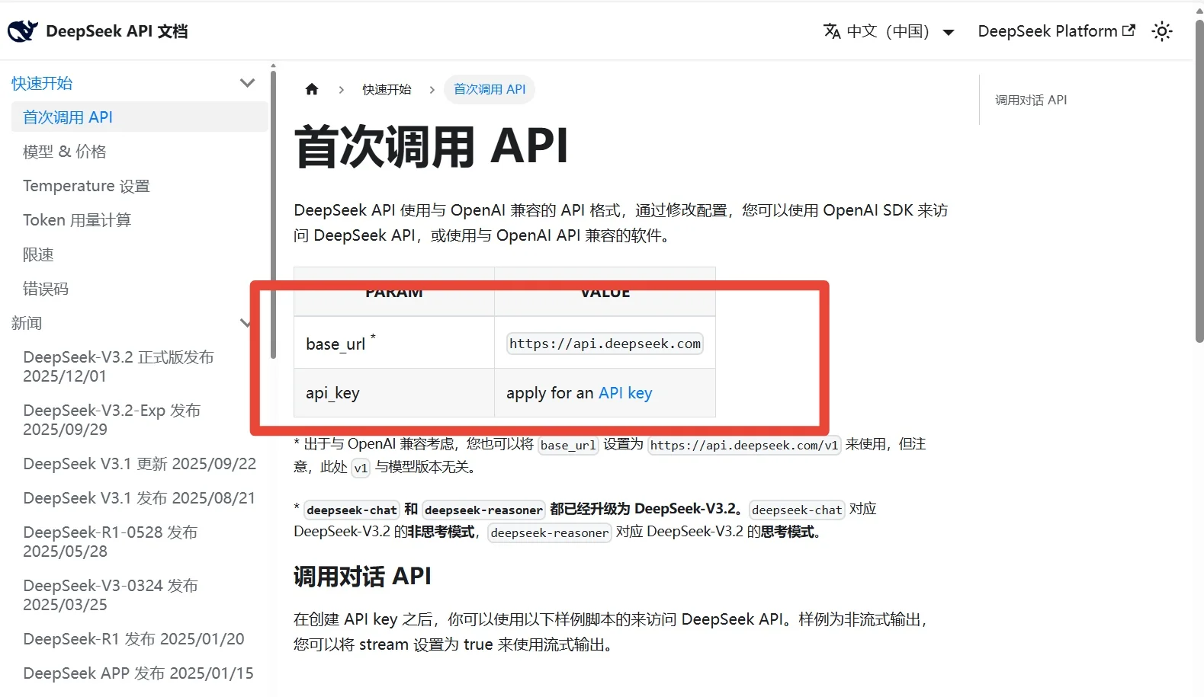
Task: Click the API key hyperlink in the table
Action: (625, 393)
